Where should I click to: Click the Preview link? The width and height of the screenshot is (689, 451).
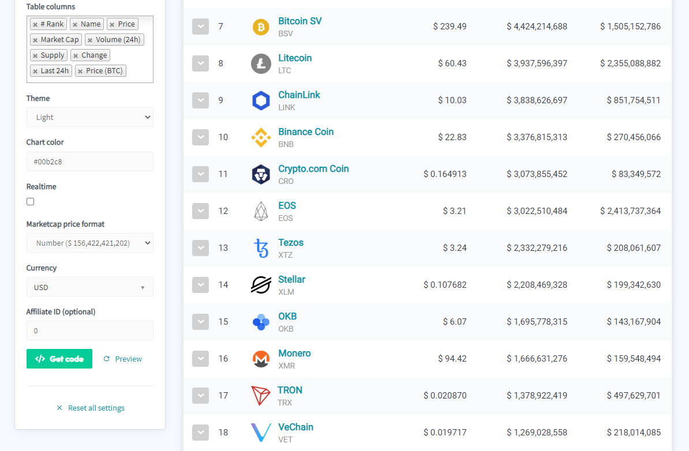point(122,359)
